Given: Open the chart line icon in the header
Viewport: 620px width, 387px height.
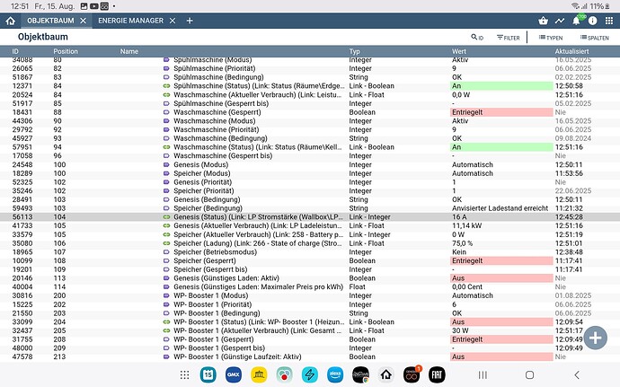Looking at the screenshot, I should (x=560, y=21).
